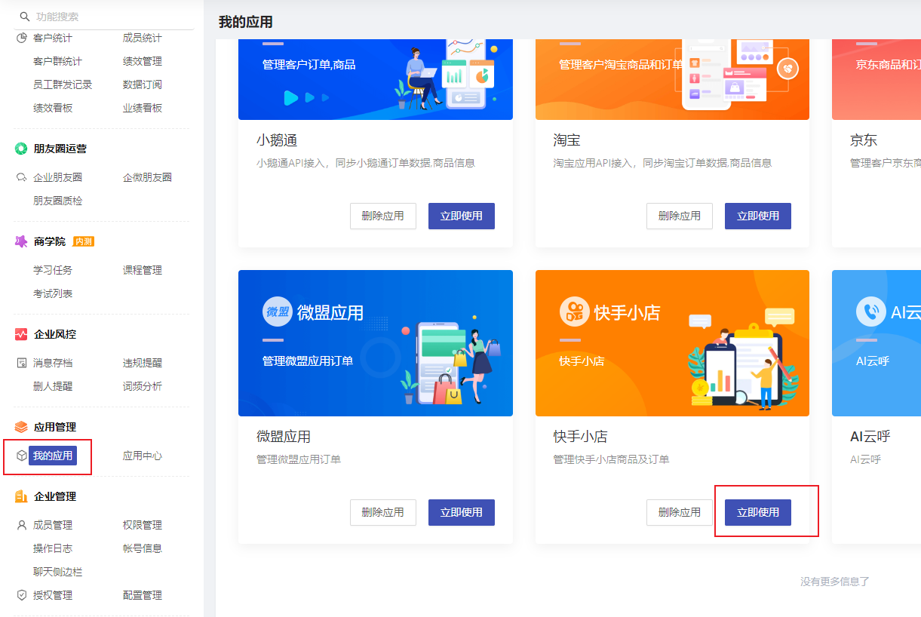Go to 词频分析
The image size is (921, 617).
pos(143,386)
